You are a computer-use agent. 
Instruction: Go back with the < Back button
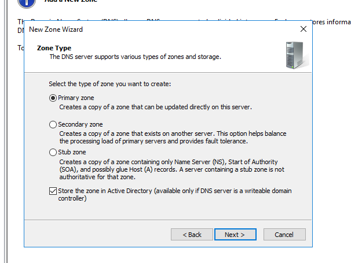coord(192,235)
